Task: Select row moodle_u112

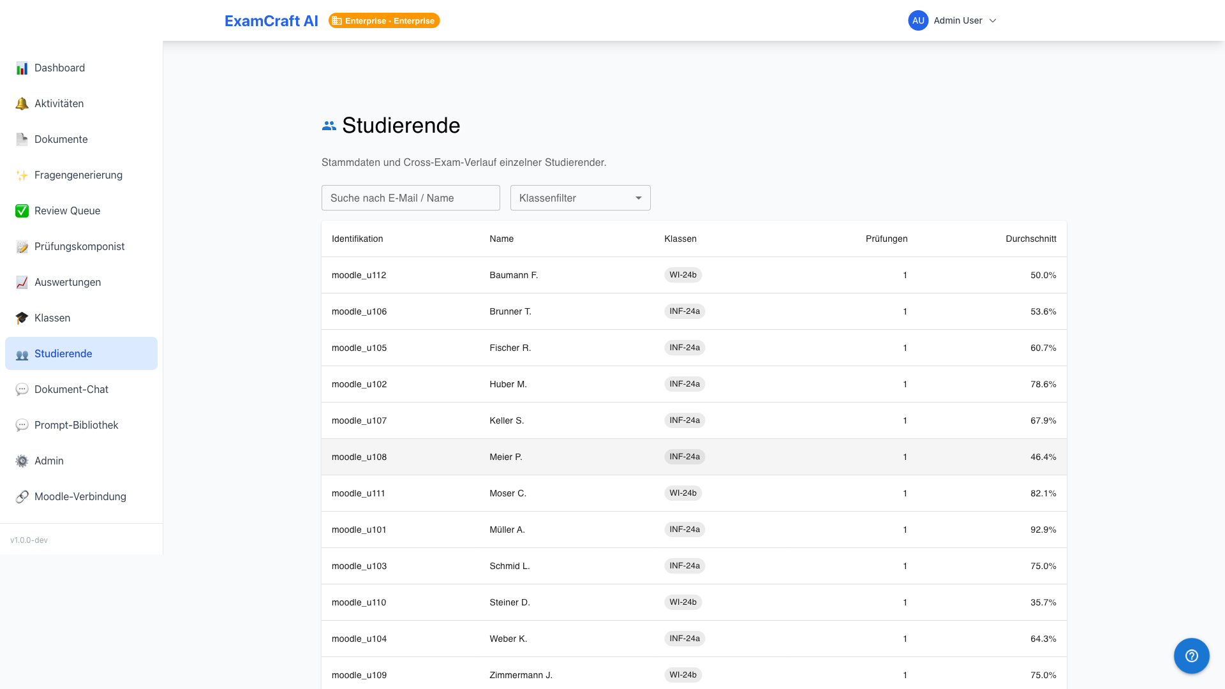Action: pyautogui.click(x=694, y=275)
